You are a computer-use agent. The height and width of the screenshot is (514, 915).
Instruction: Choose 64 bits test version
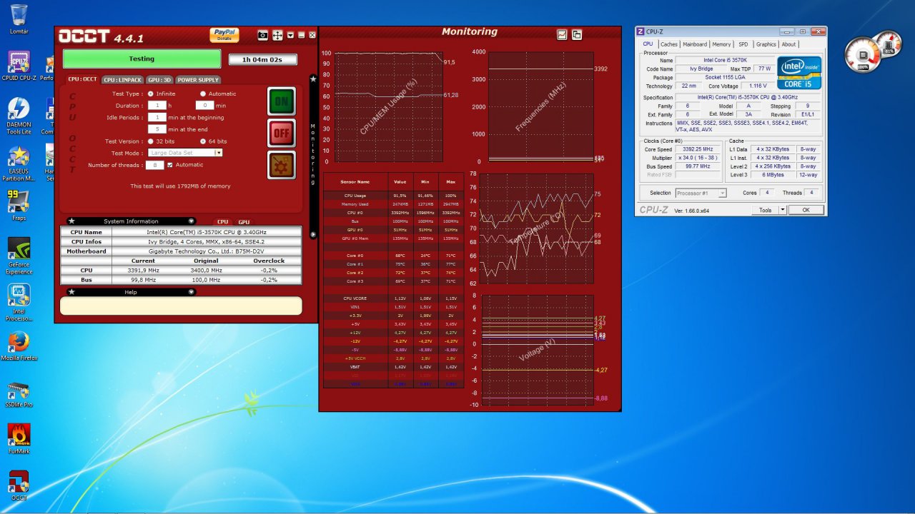pyautogui.click(x=203, y=141)
